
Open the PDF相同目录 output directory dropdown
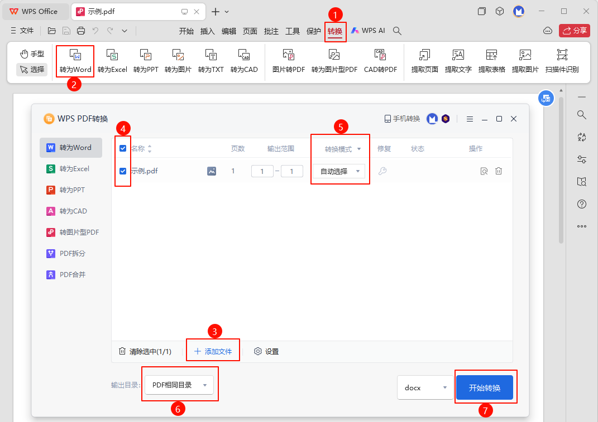179,385
